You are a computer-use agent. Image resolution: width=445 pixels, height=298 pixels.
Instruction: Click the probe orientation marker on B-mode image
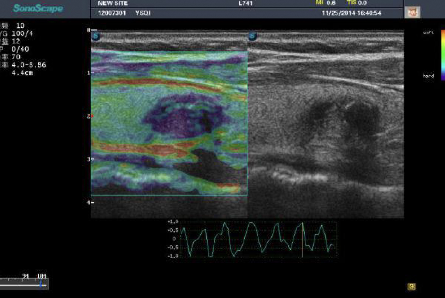coord(253,37)
